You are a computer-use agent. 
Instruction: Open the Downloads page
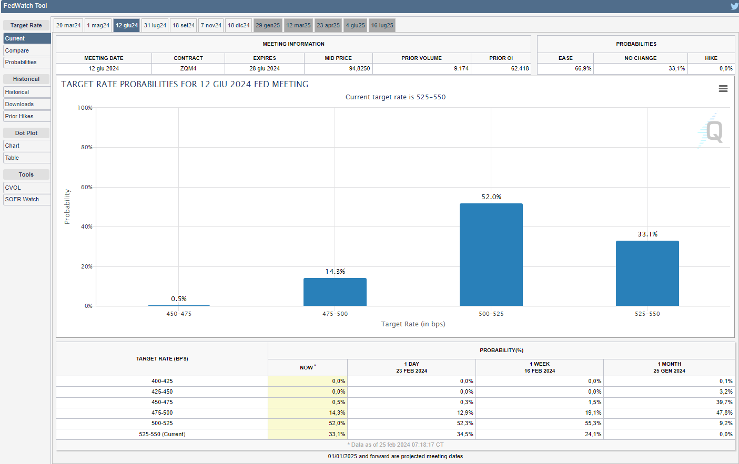[27, 105]
